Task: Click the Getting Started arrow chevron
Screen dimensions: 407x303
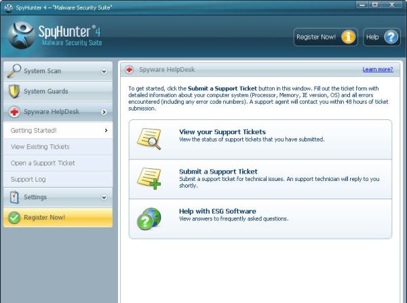Action: (x=106, y=130)
